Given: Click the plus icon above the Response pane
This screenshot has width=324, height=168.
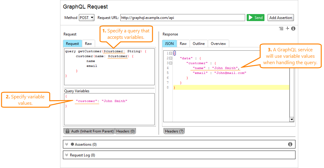Looking at the screenshot, I should [x=287, y=28].
